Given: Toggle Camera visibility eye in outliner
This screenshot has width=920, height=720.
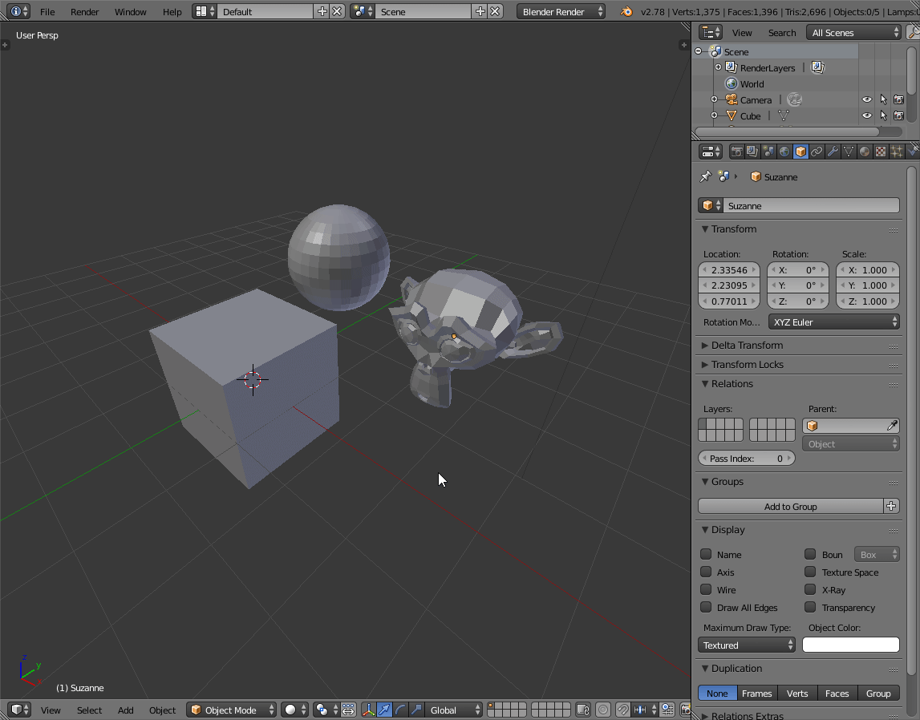Looking at the screenshot, I should (866, 99).
